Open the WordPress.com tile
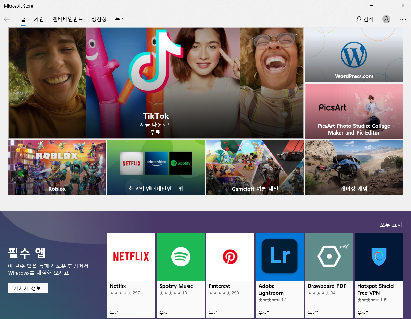411x319 pixels. 354,55
